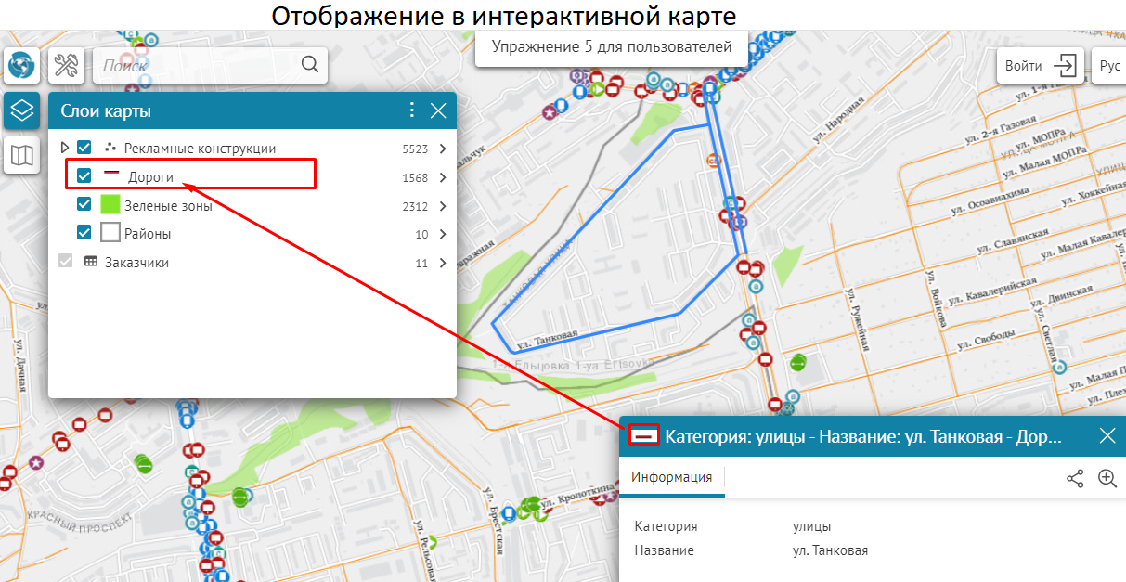Select the Заказчики table layer item
Screen dimensions: 1126x582
point(136,263)
